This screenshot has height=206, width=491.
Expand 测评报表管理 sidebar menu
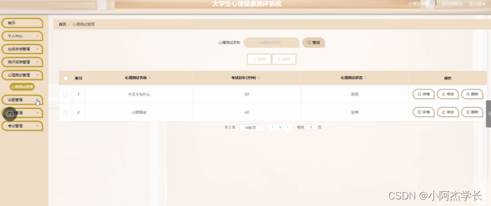(x=22, y=62)
